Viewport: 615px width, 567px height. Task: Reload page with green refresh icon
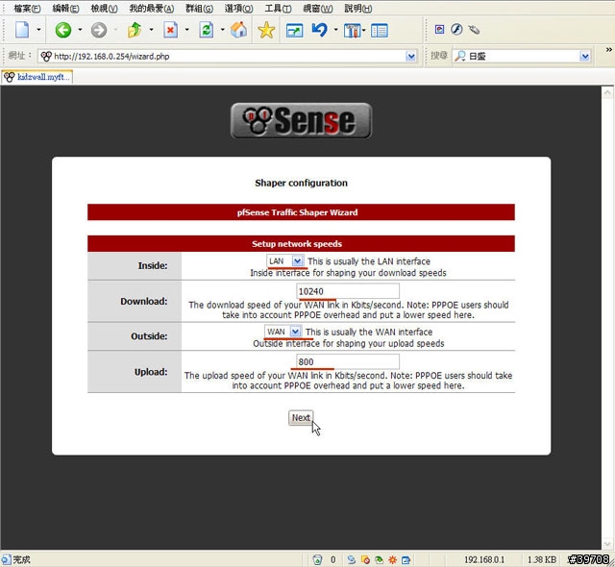207,30
